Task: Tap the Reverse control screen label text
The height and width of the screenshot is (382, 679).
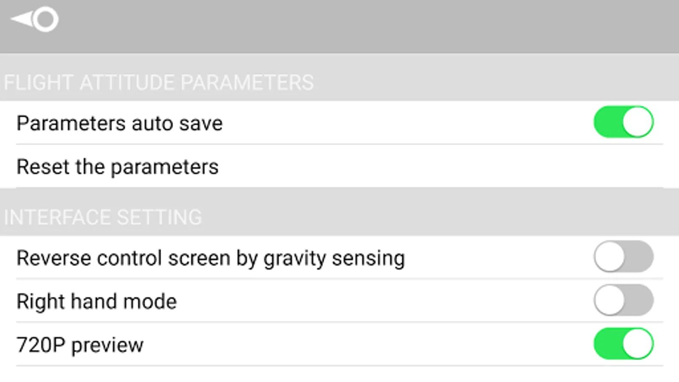Action: click(210, 258)
